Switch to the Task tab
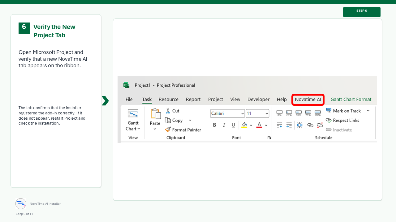Screen dimensions: 396x222 coord(147,99)
